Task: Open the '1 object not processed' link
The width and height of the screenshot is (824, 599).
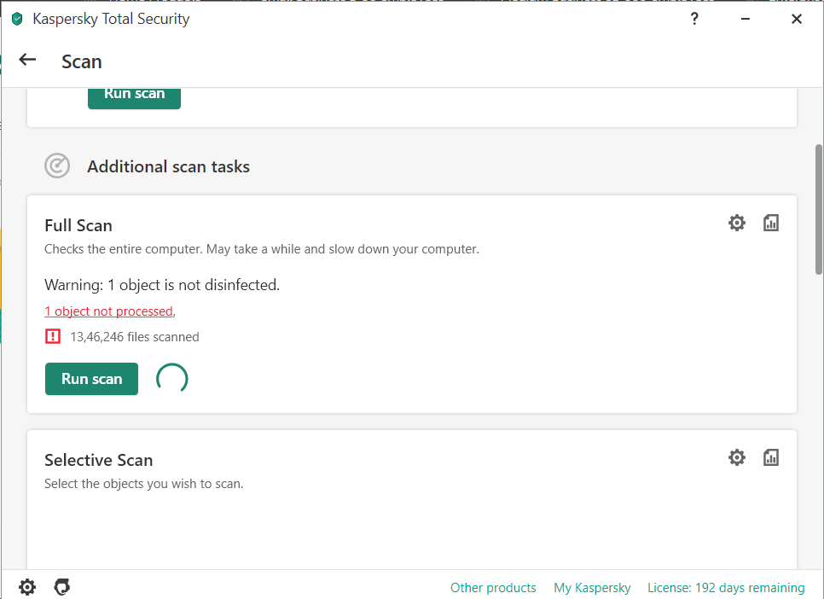Action: pos(108,311)
